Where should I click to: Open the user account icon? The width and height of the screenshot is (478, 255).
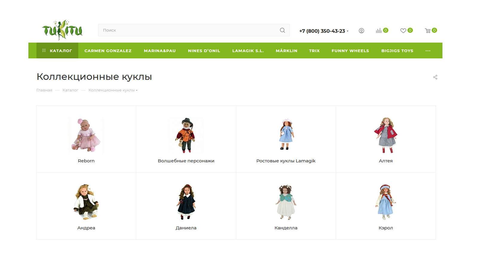click(x=361, y=31)
